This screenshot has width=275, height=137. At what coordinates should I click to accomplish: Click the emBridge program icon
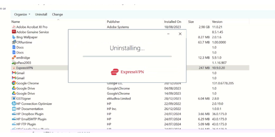tap(14, 58)
